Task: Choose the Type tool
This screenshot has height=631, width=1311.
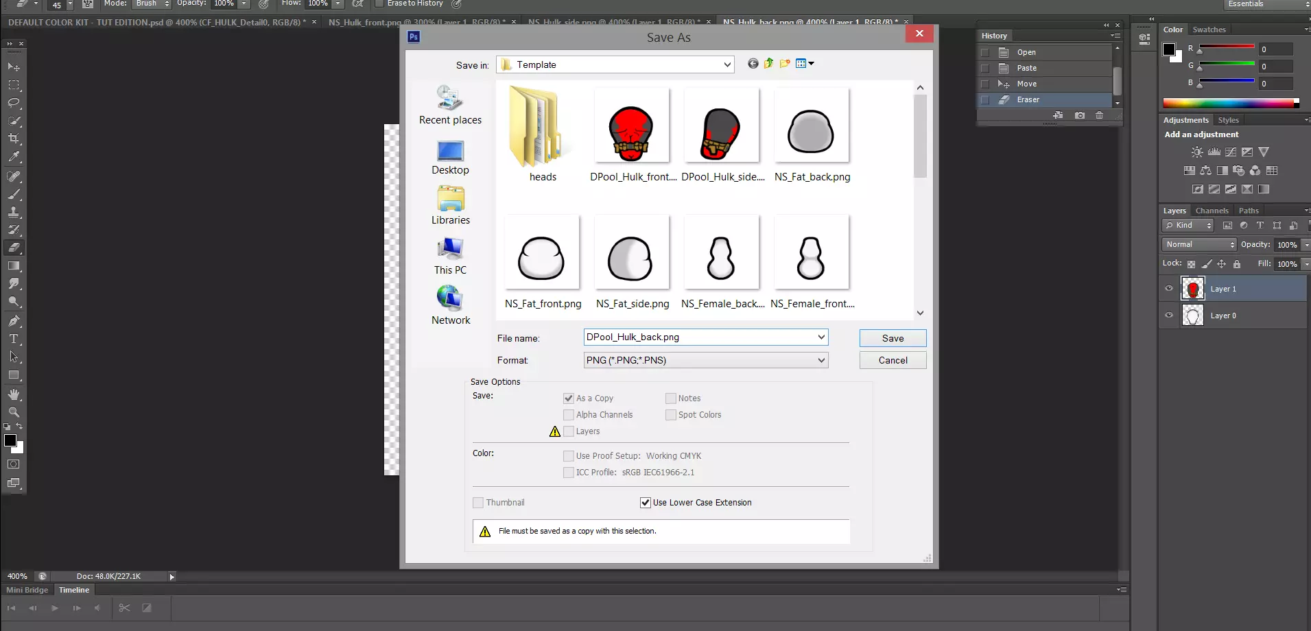Action: (14, 339)
